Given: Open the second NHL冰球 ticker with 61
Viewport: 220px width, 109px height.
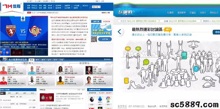Looking at the screenshot, I should point(180,21).
